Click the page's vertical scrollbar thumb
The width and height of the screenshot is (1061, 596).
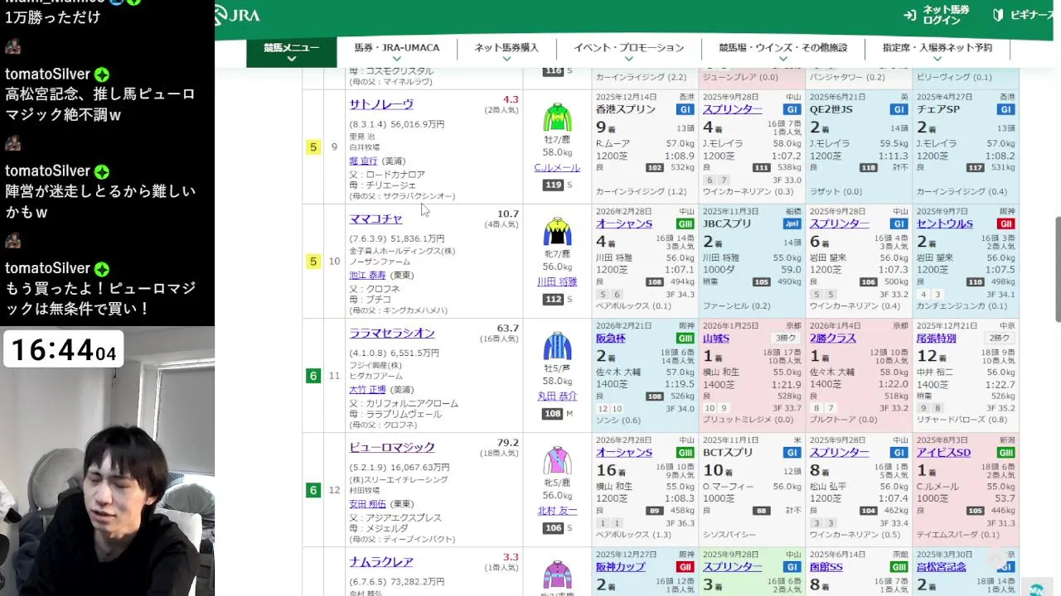click(x=1057, y=269)
